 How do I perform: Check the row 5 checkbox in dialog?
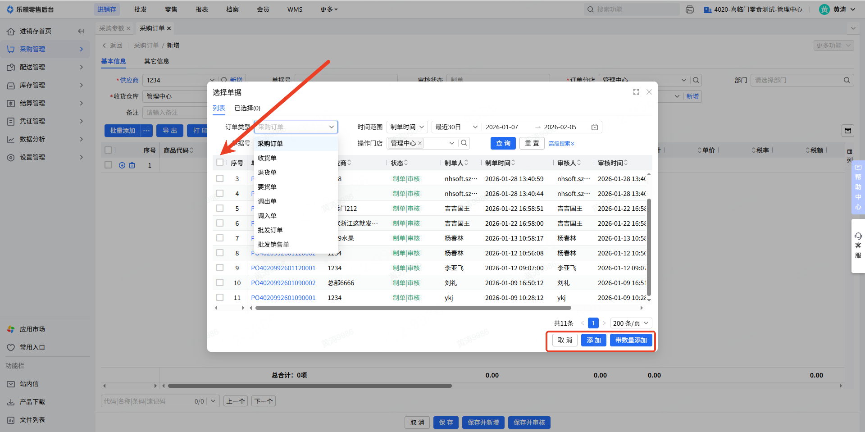tap(220, 208)
